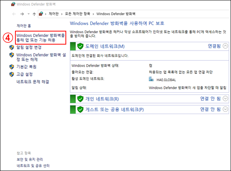Click 개인 네트워크(R) header

[102, 99]
